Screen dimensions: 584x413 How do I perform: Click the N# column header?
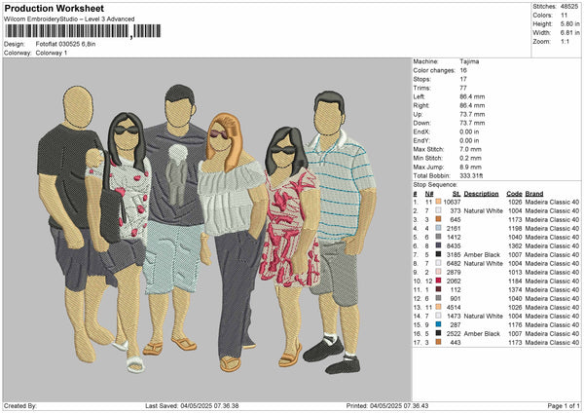coord(427,193)
